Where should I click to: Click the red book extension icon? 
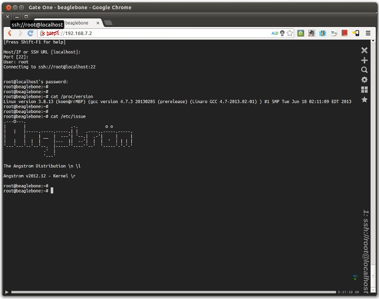click(344, 33)
